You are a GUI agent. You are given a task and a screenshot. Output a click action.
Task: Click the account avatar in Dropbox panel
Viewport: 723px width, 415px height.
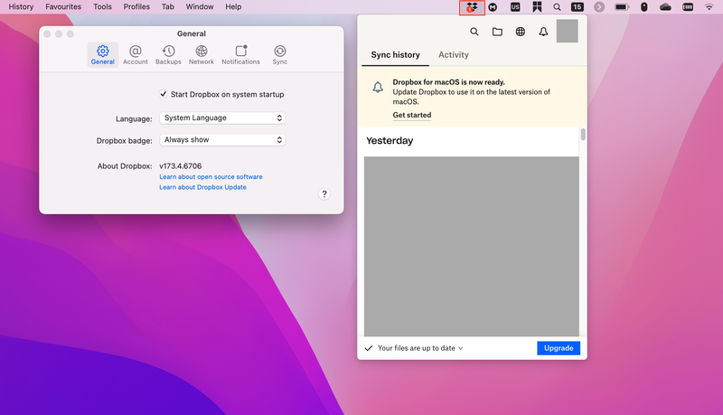point(568,31)
